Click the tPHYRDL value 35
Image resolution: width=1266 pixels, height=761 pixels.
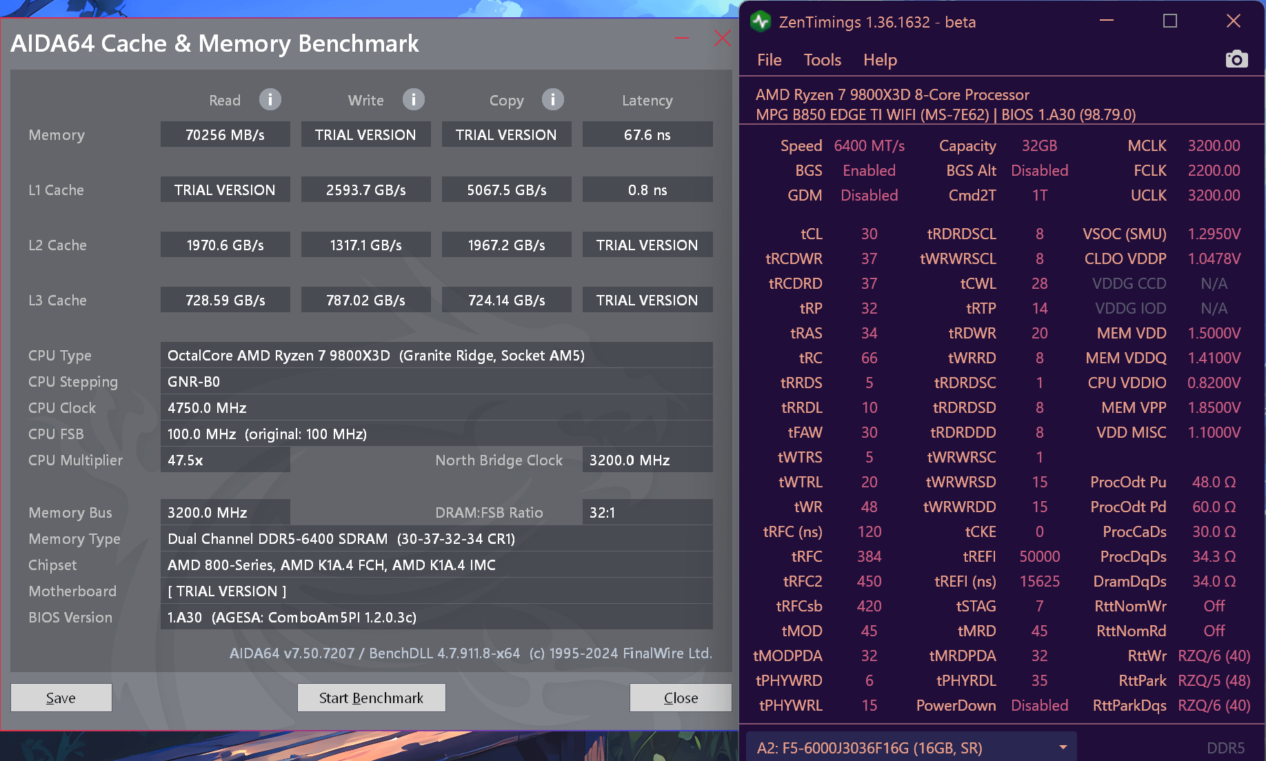pos(1039,680)
